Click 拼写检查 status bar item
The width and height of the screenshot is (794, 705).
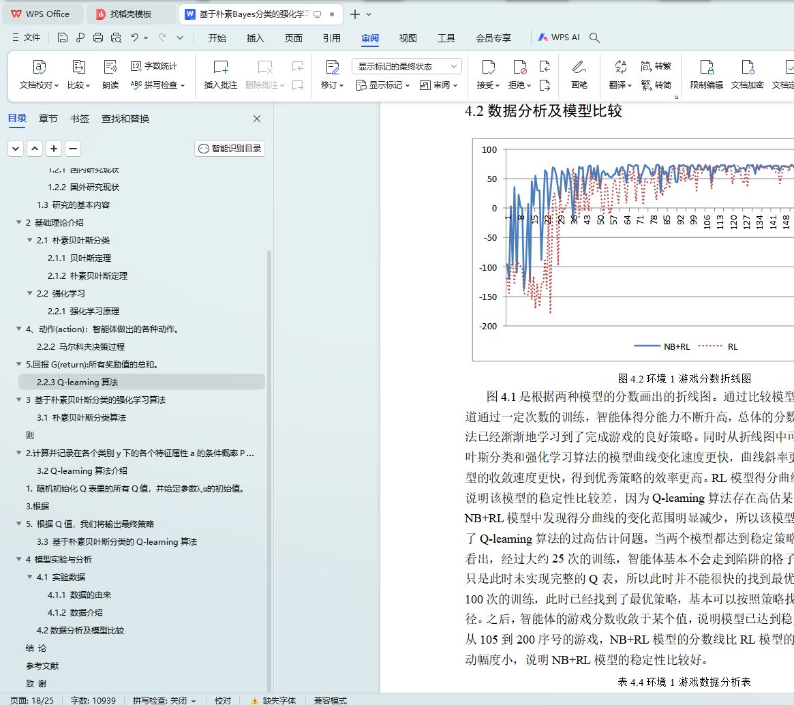point(164,700)
